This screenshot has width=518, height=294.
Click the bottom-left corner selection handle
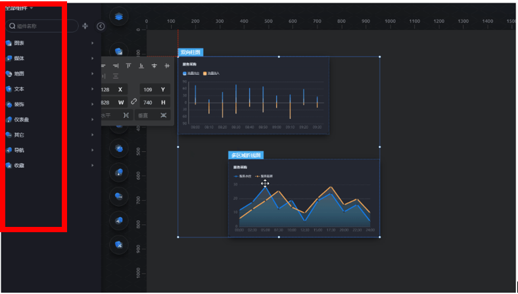tap(178, 237)
